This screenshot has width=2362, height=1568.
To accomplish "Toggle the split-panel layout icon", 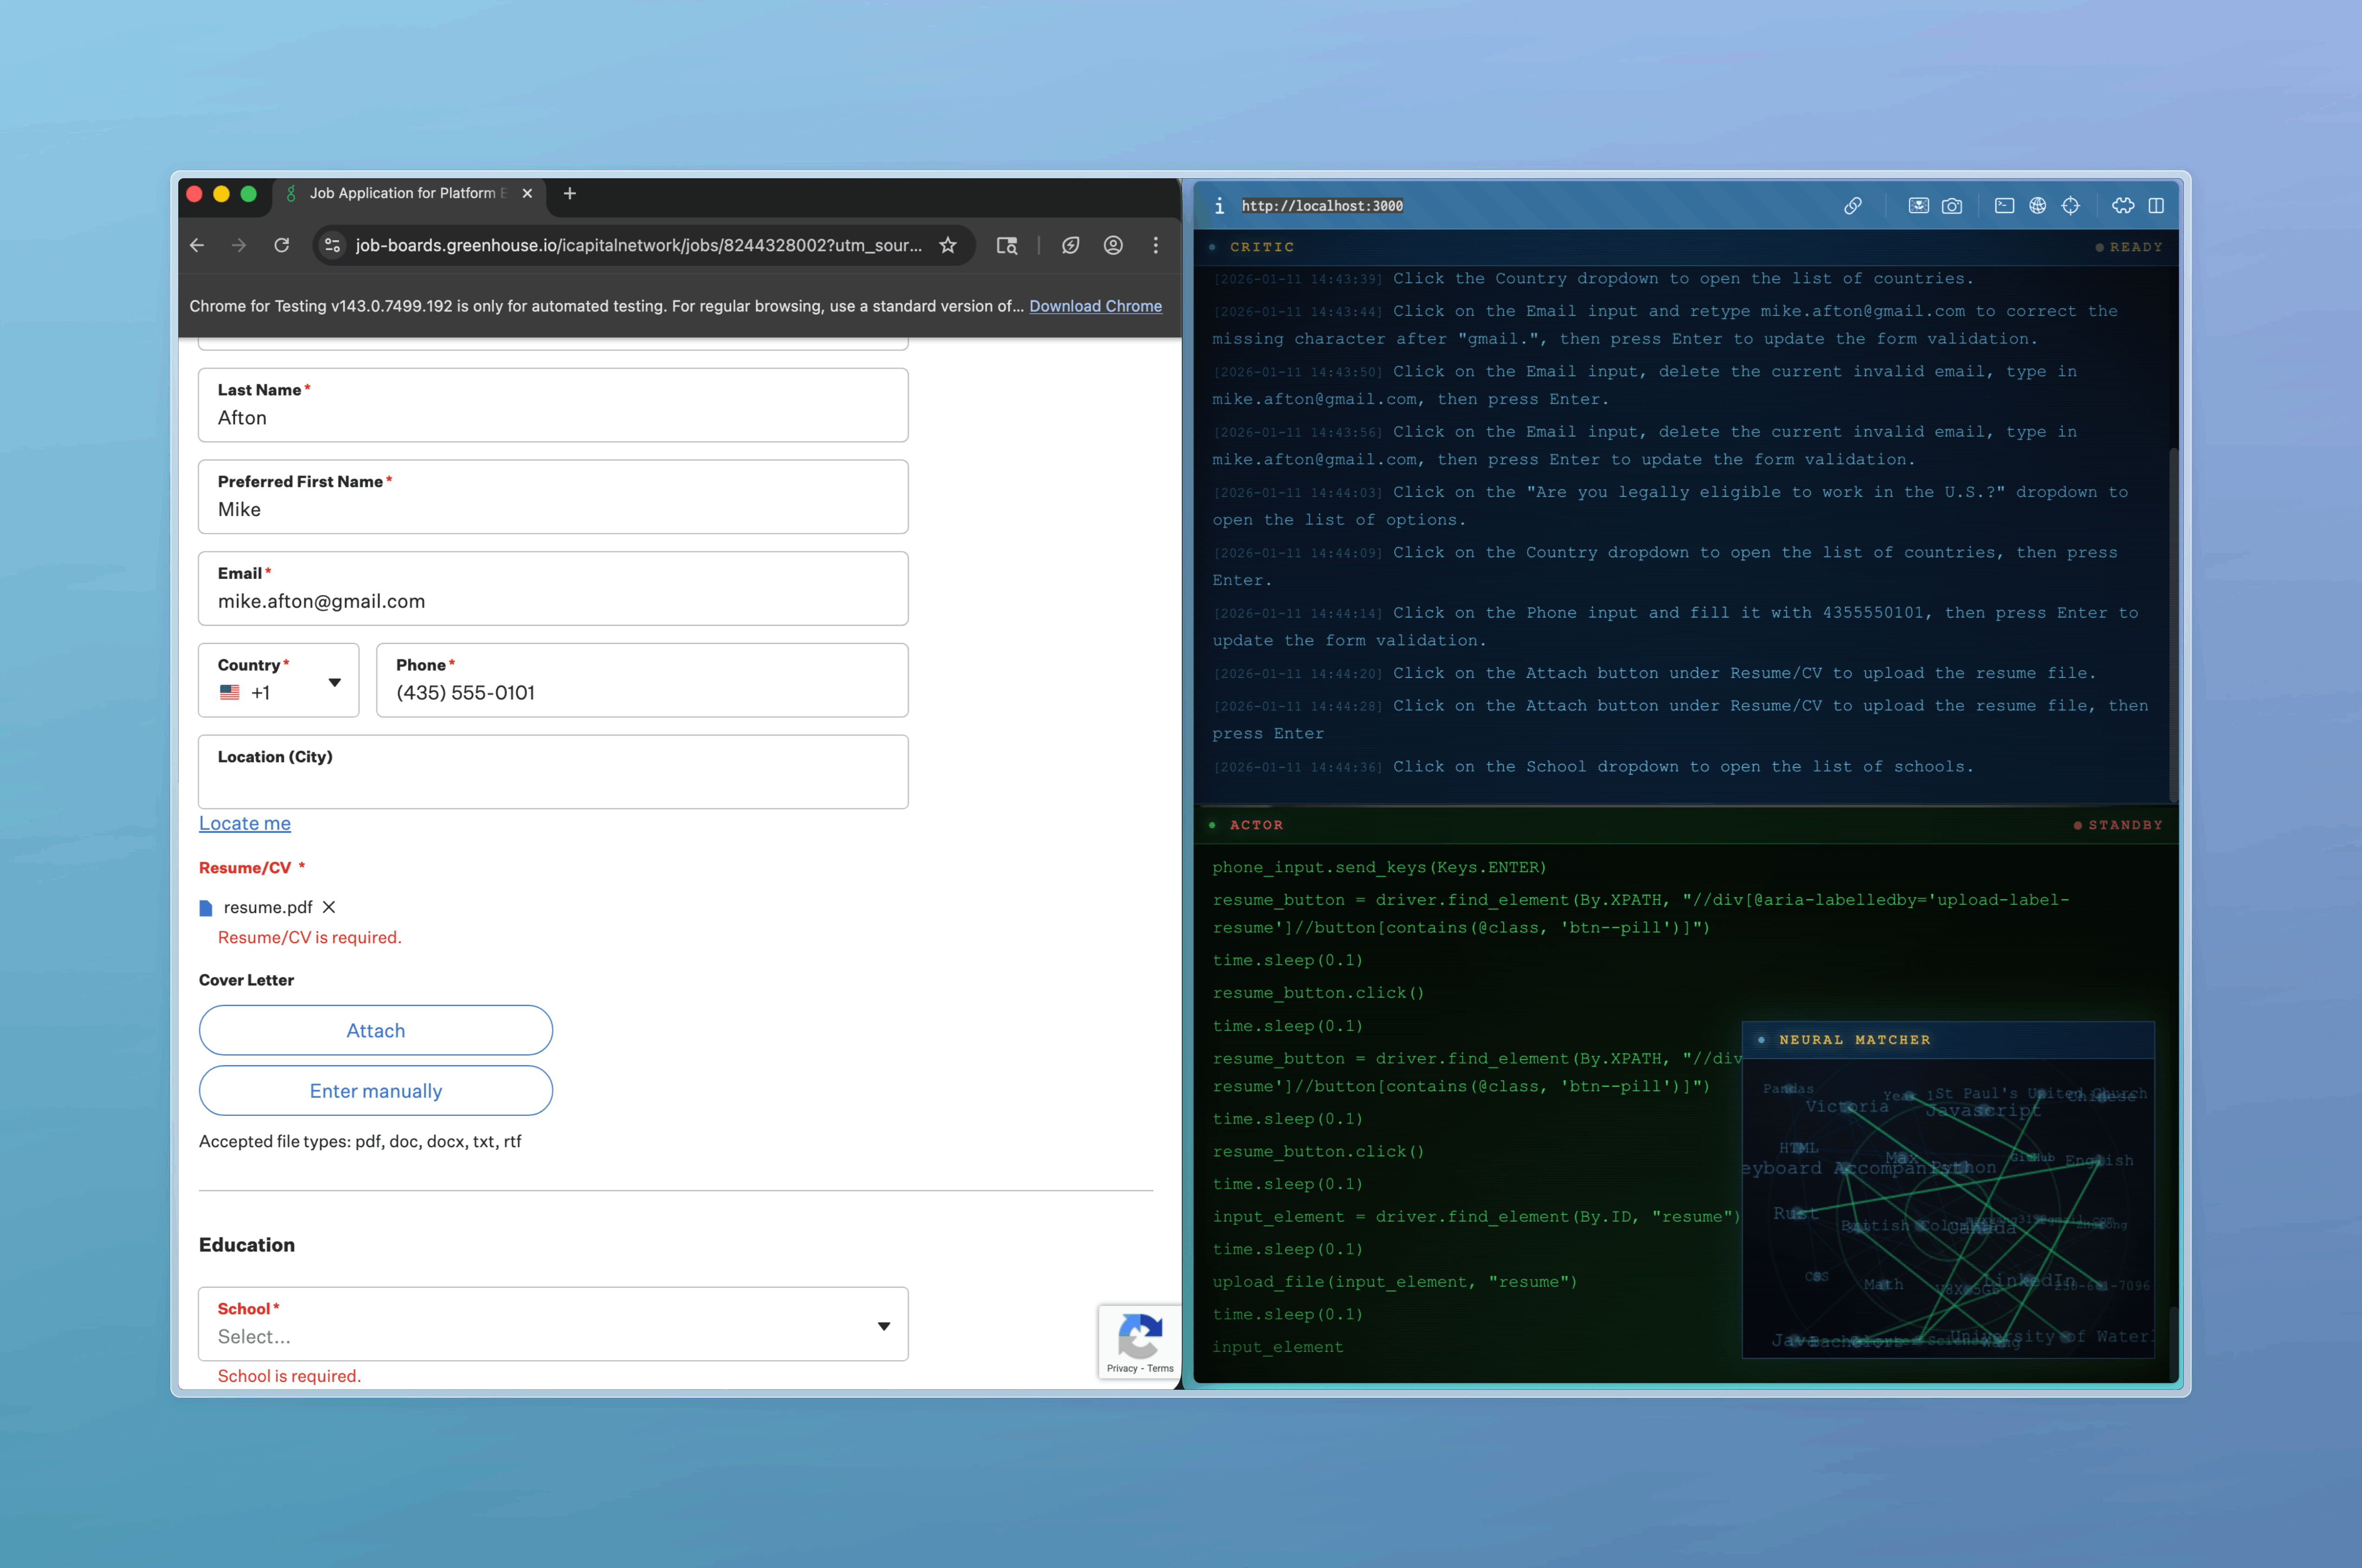I will [x=2156, y=206].
